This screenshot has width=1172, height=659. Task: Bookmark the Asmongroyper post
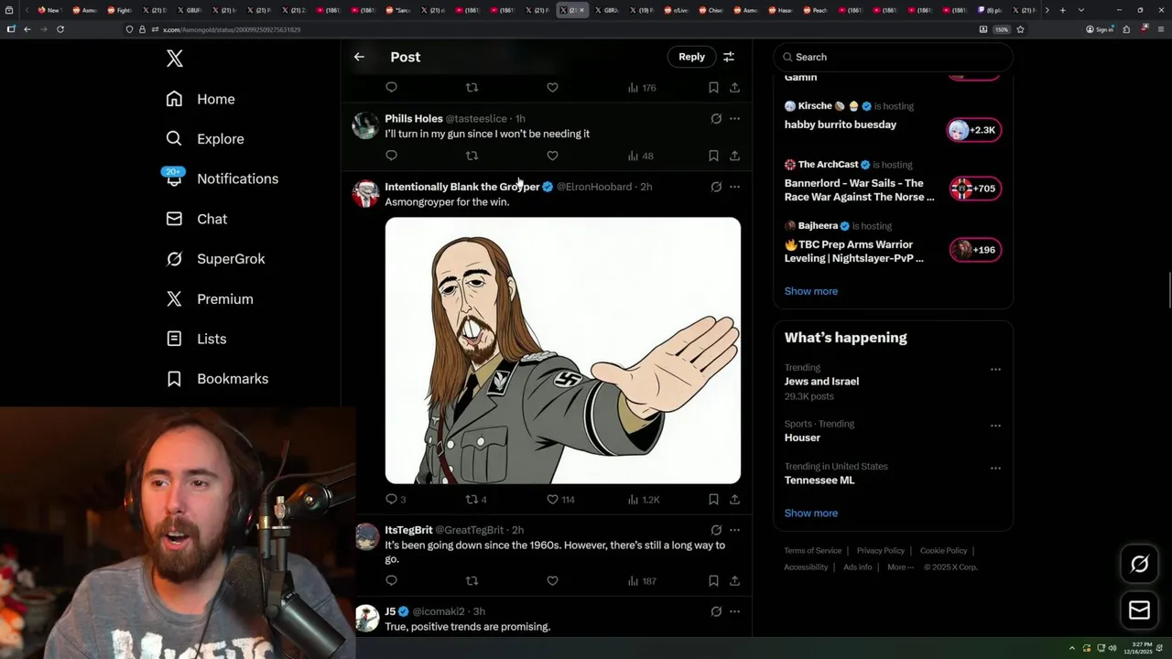pyautogui.click(x=713, y=500)
